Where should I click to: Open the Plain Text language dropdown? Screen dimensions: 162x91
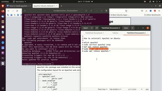[x=103, y=89]
